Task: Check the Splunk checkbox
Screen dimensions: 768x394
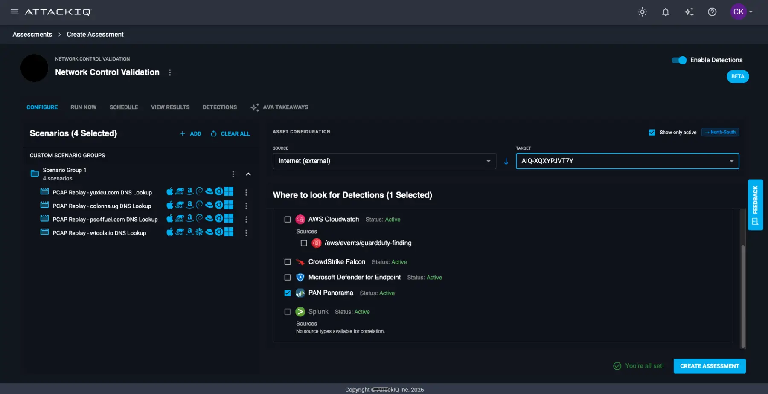Action: (x=288, y=312)
